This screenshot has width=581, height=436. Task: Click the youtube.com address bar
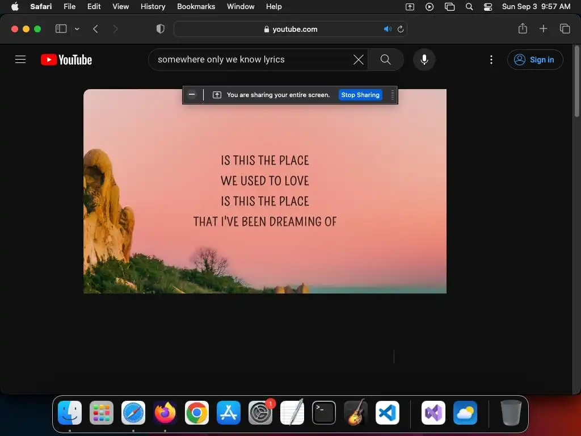coord(290,29)
